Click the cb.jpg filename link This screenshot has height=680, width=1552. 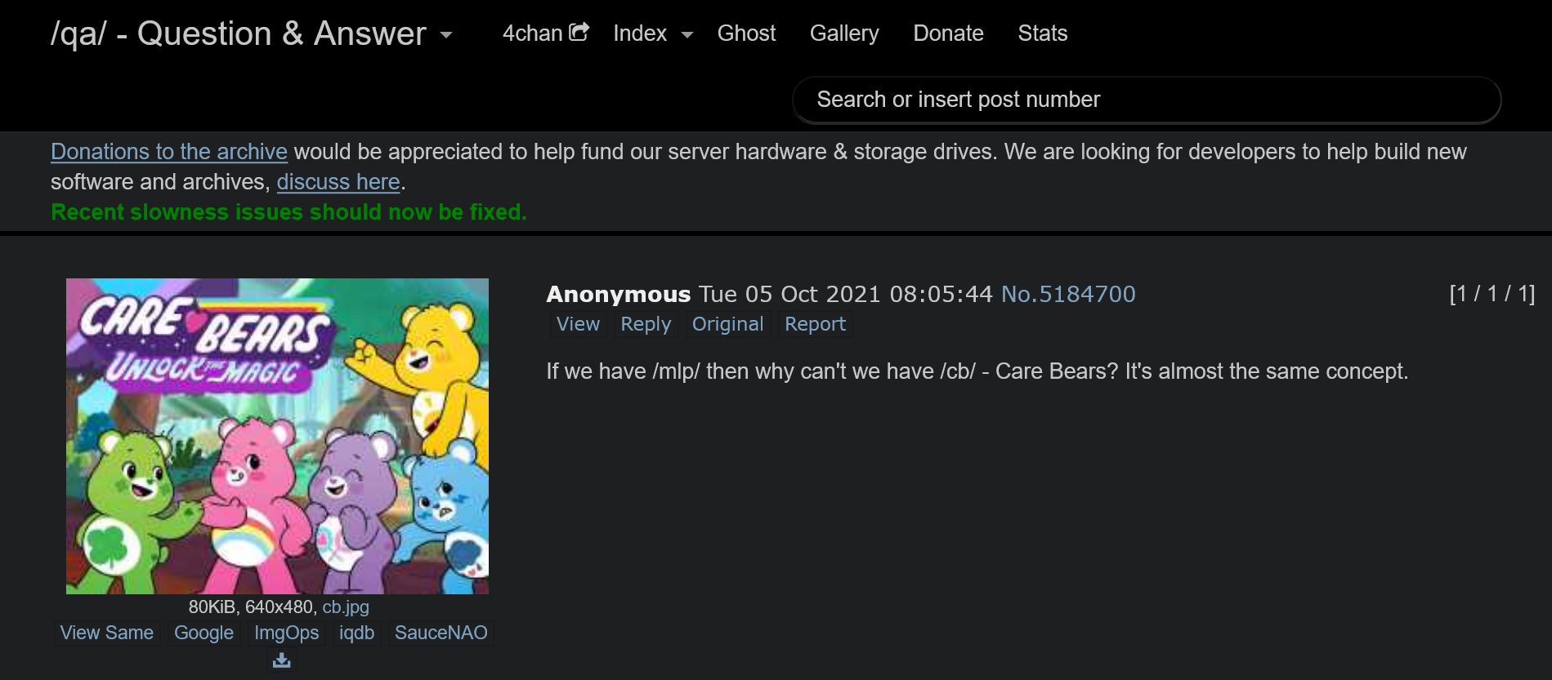[345, 607]
